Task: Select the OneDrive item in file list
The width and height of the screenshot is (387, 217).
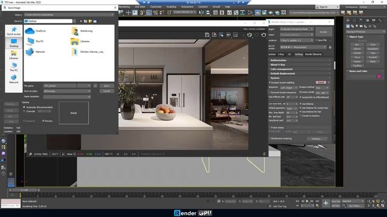Action: pyautogui.click(x=36, y=31)
